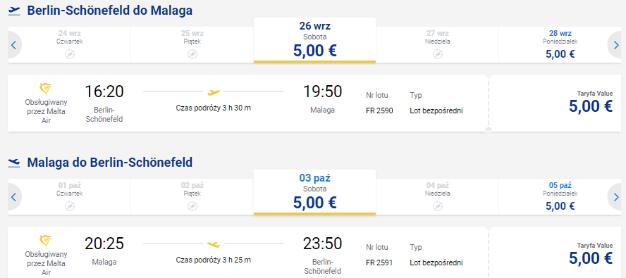
Task: Select the 28 wrz Poniedziałek date tab
Action: pos(560,44)
